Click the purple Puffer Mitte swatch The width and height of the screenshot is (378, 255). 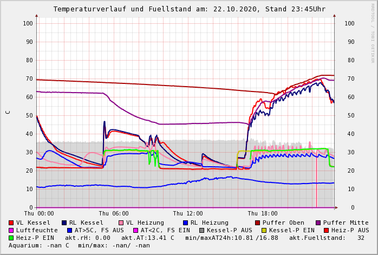pos(318,223)
